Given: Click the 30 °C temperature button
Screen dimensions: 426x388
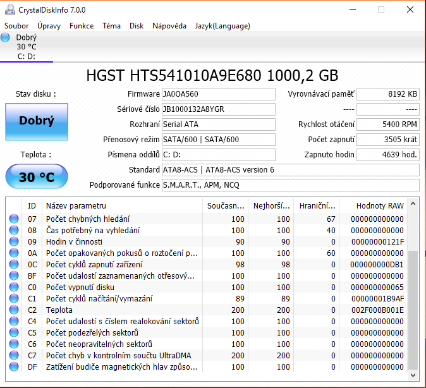Looking at the screenshot, I should click(37, 176).
